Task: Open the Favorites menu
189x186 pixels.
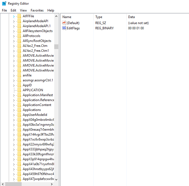Action: click(37, 10)
